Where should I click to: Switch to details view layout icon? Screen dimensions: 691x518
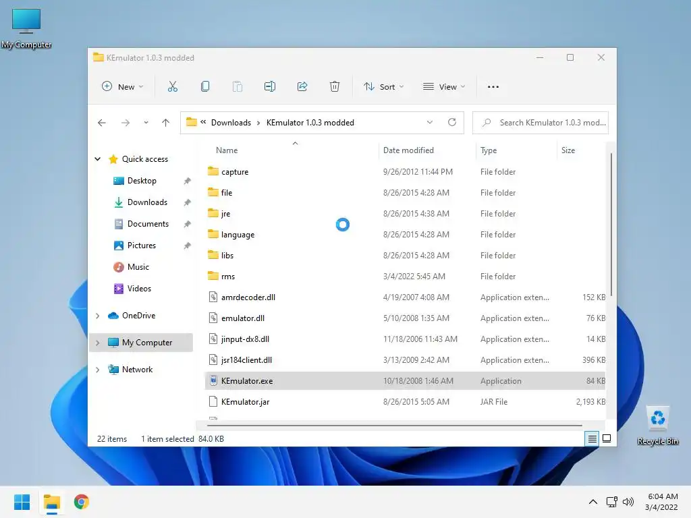click(592, 438)
